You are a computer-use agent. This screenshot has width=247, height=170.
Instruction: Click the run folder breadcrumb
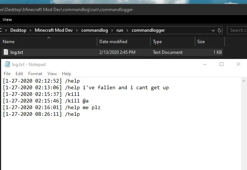120,30
